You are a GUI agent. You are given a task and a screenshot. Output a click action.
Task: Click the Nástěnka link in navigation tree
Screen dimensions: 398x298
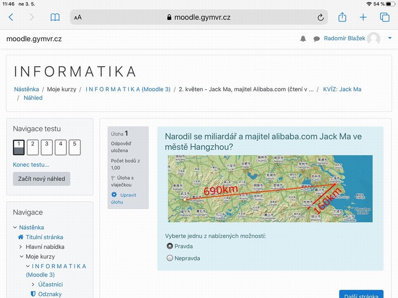coord(31,227)
